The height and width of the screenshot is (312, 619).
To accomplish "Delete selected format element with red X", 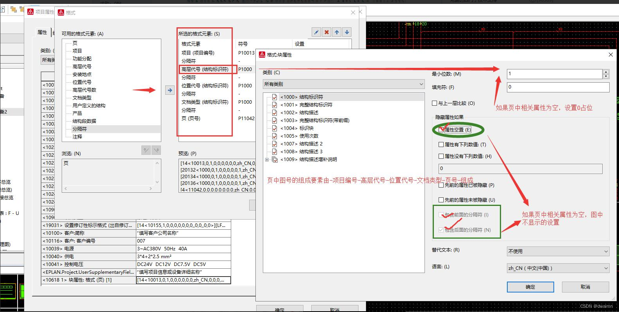I will tap(326, 32).
